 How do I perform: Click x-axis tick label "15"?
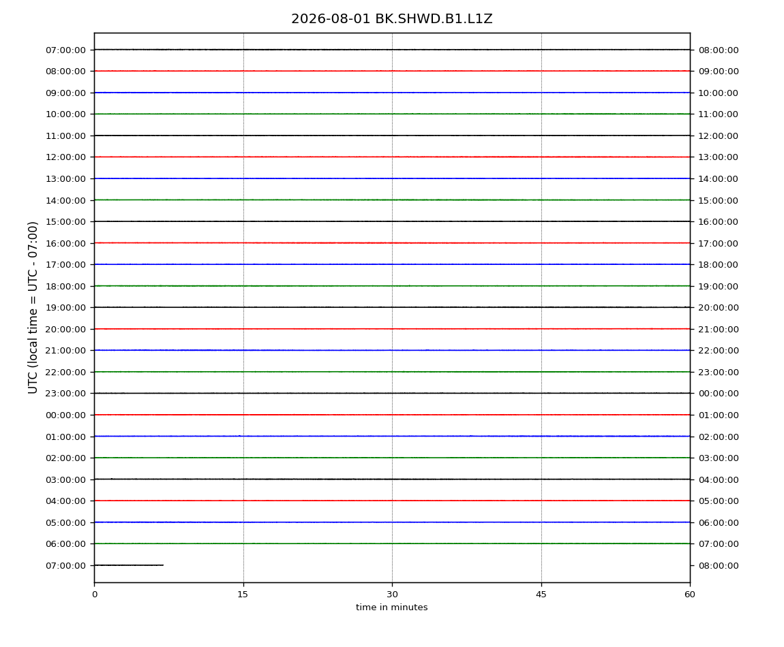click(243, 595)
